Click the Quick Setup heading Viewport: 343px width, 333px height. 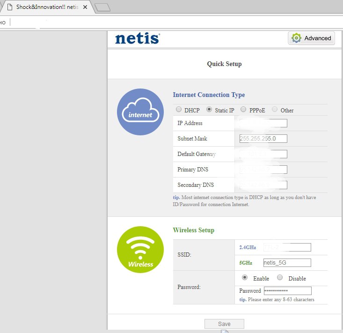[224, 64]
